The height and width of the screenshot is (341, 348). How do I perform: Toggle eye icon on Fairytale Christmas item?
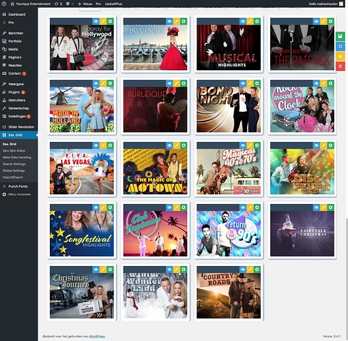(317, 207)
